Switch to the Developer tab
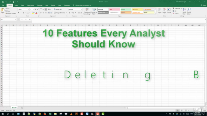Image resolution: width=207 pixels, height=116 pixels. (67, 5)
